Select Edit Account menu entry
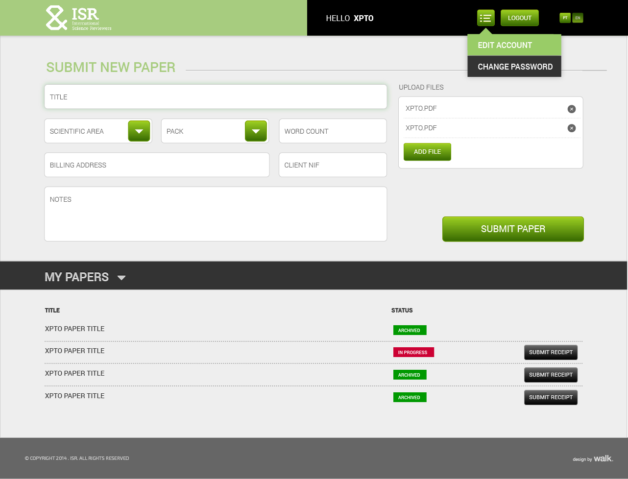Viewport: 628px width, 479px height. tap(514, 45)
